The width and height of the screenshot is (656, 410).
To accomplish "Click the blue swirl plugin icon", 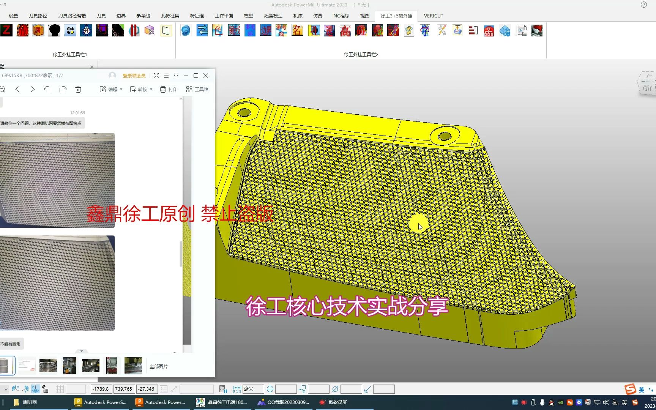I will pos(186,30).
